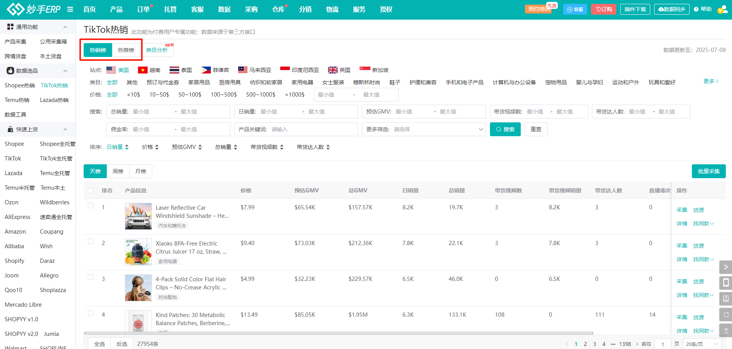
Task: Expand 找同款 for Xiaoks Juicer row
Action: point(703,259)
